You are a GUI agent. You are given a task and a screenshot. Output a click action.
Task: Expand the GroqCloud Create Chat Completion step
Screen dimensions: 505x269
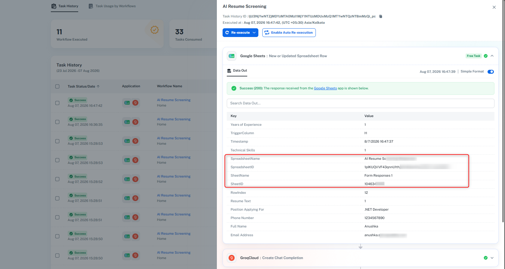point(492,258)
